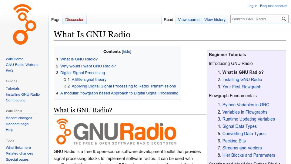291x164 pixels.
Task: View Recent changes
Action: coord(19,118)
